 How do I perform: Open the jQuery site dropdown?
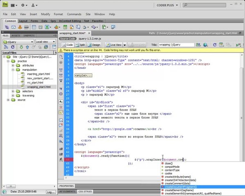[18, 42]
